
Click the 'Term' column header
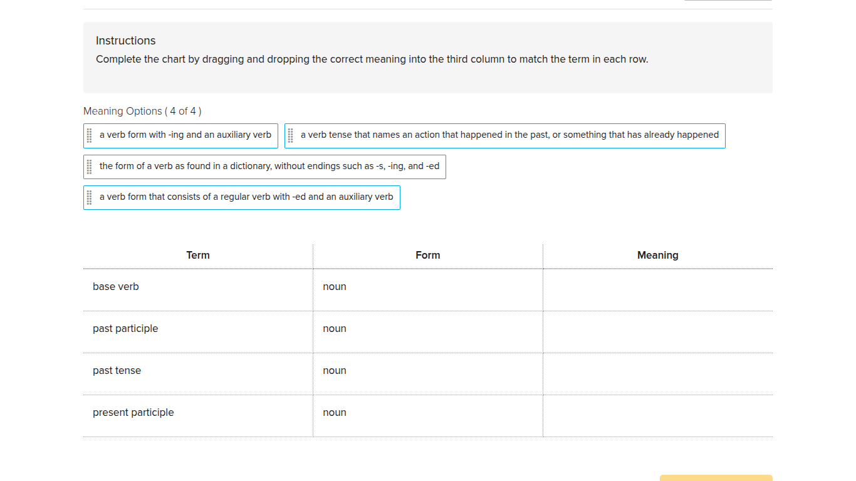[198, 255]
